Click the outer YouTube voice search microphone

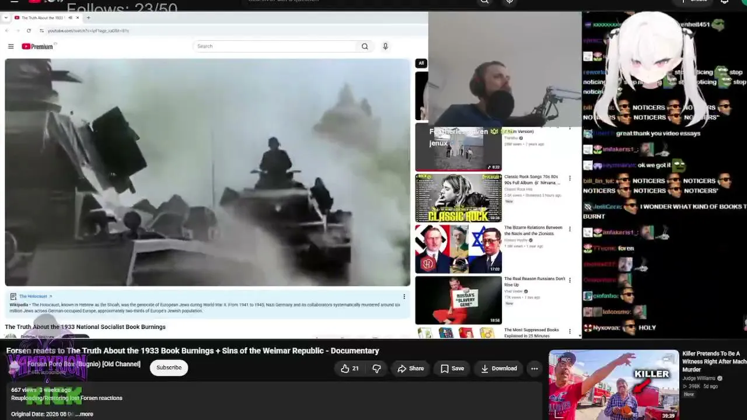pyautogui.click(x=509, y=2)
